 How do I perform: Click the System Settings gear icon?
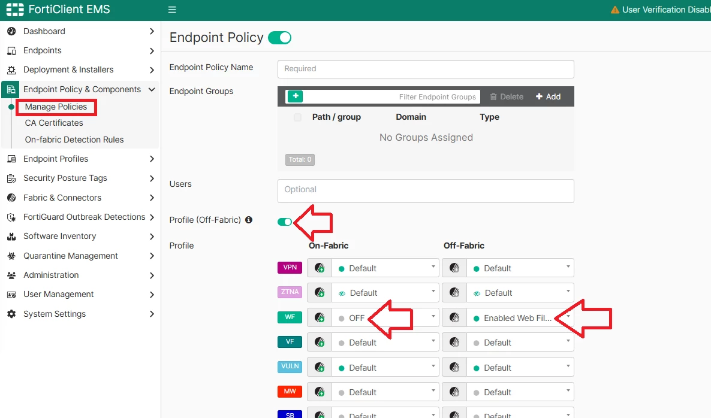[12, 314]
